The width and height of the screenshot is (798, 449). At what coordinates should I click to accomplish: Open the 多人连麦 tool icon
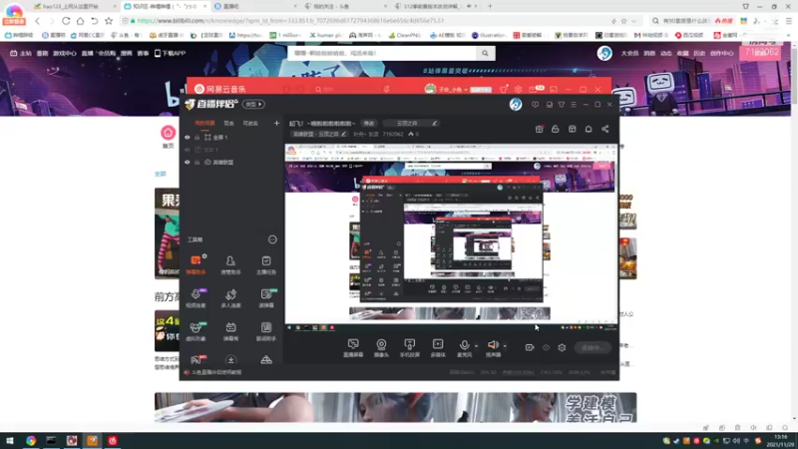[230, 297]
